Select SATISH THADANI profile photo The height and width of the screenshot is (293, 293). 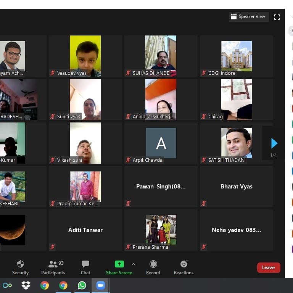point(237,143)
